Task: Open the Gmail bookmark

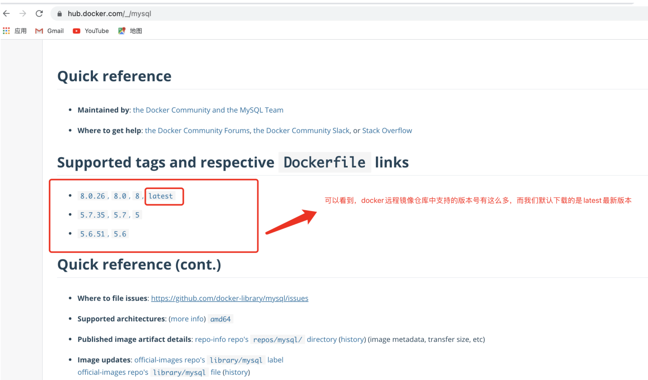Action: (49, 31)
